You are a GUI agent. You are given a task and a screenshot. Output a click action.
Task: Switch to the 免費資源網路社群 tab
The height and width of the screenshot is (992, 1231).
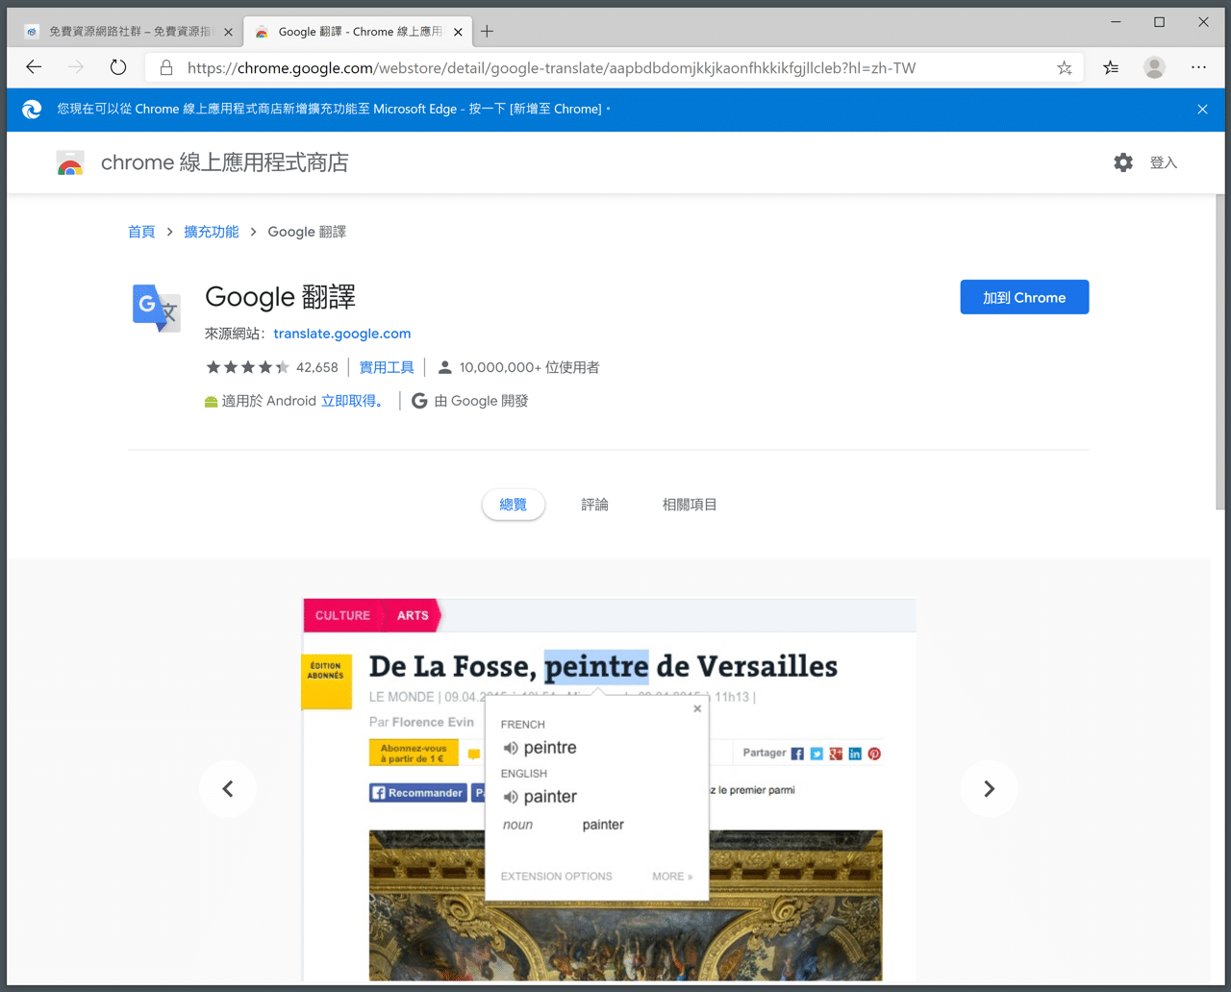[x=127, y=32]
